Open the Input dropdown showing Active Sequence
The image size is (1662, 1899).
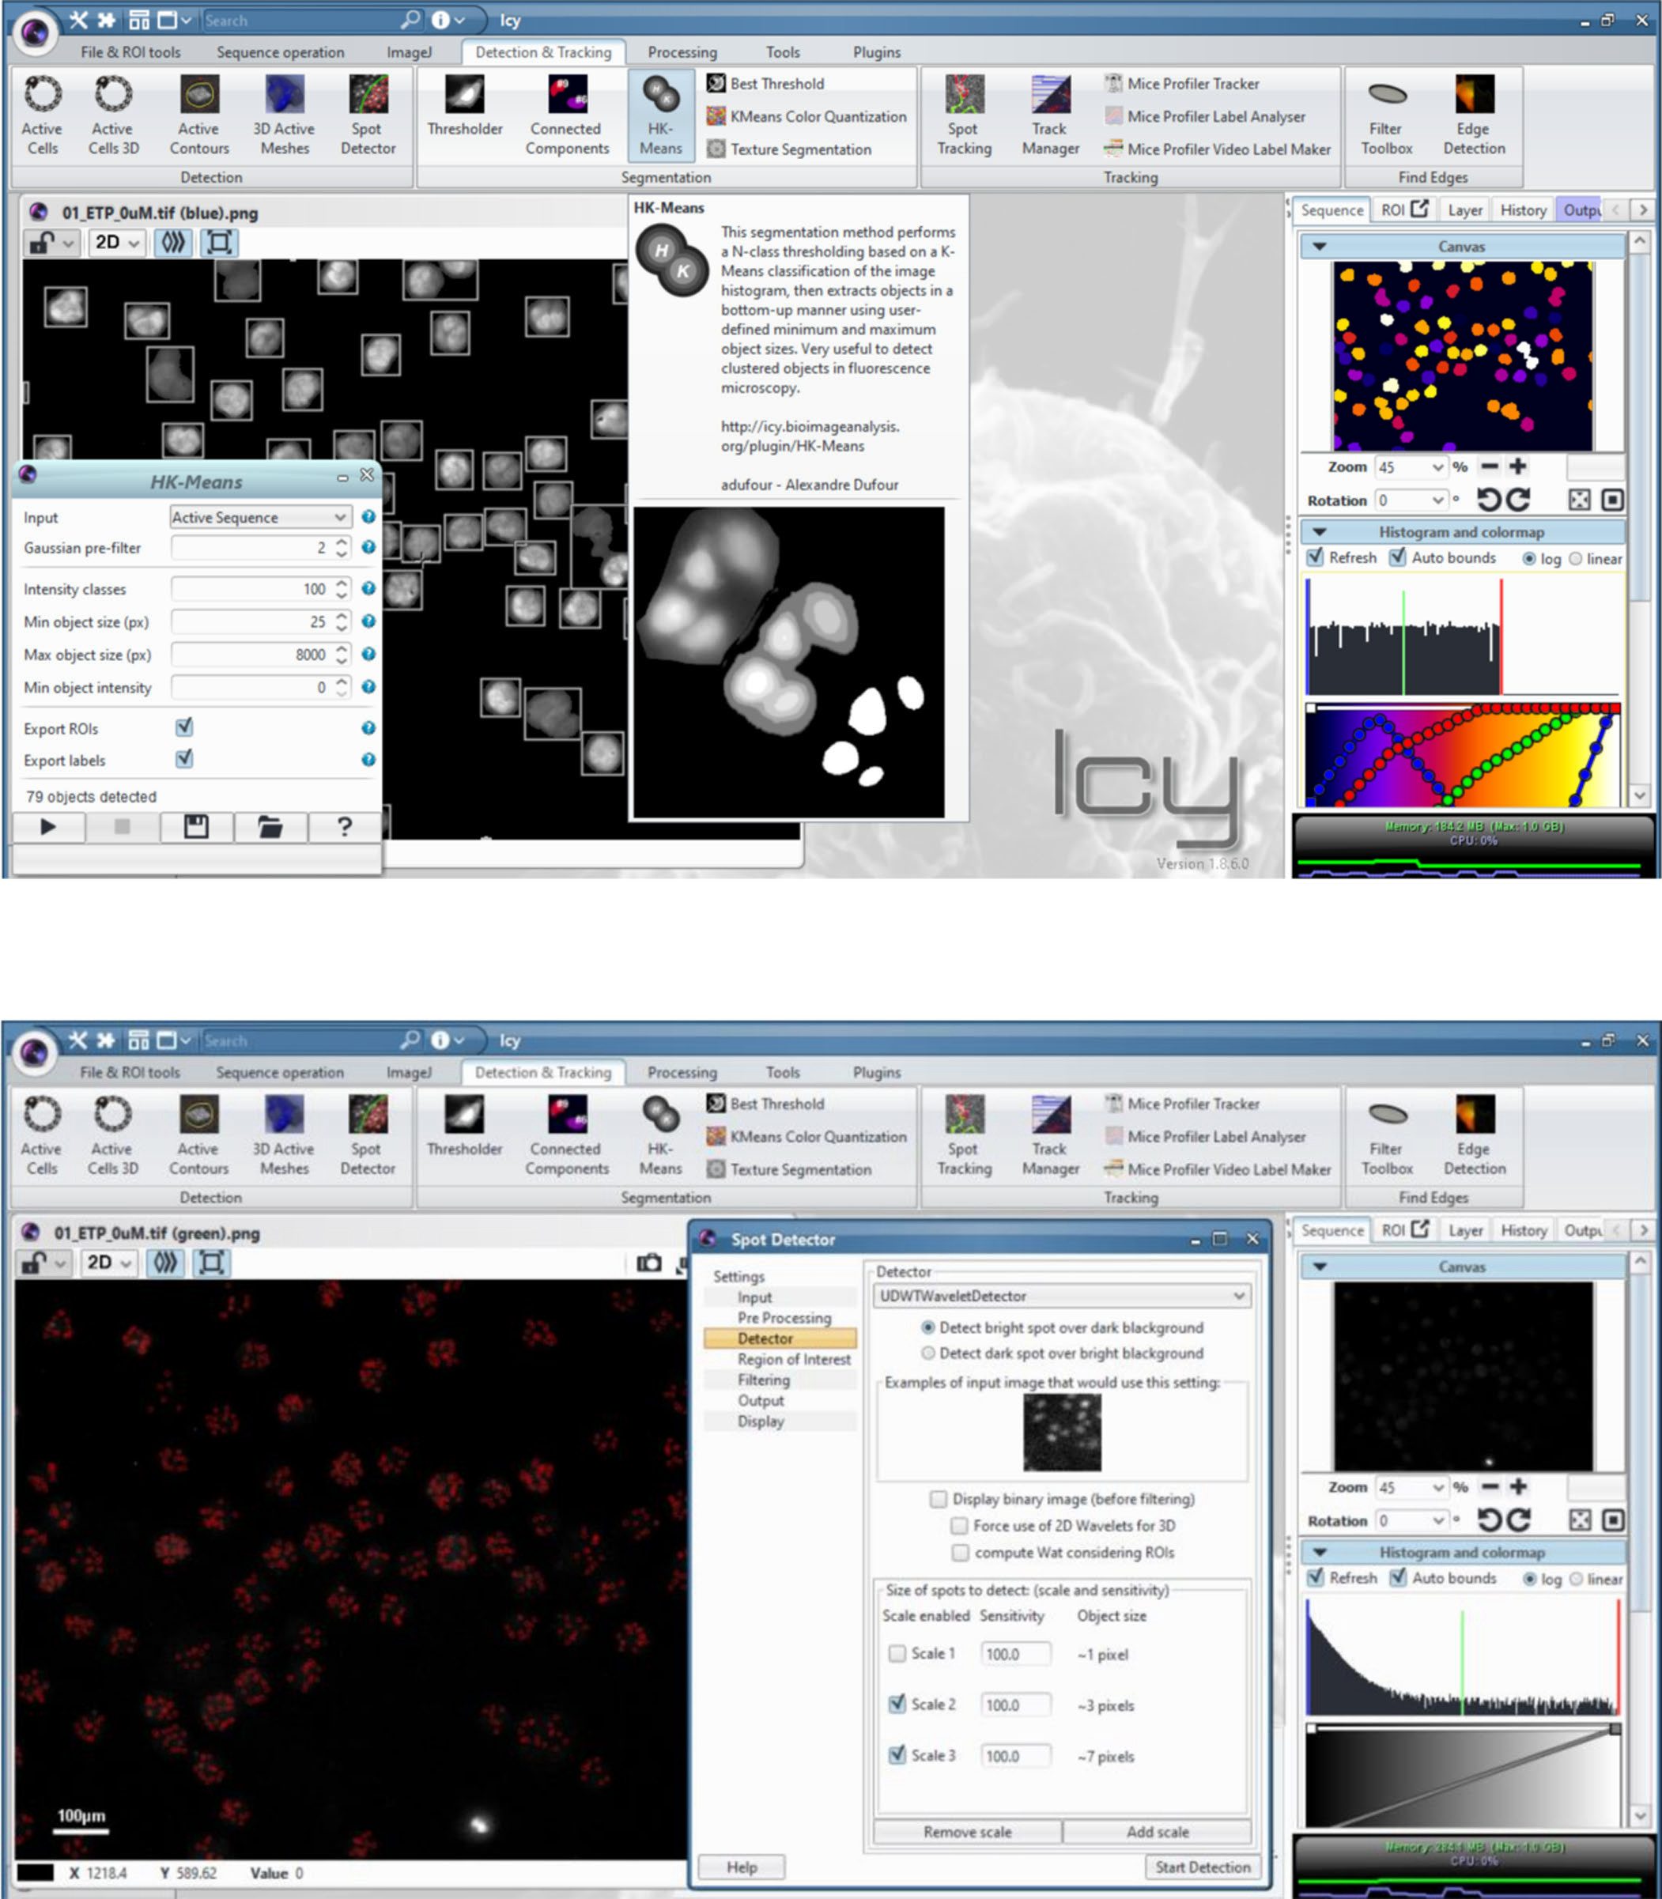(x=259, y=516)
